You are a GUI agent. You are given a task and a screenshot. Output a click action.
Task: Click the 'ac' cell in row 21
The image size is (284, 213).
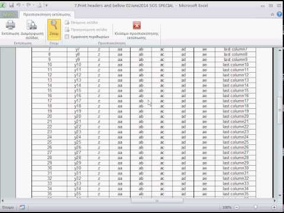162,122
